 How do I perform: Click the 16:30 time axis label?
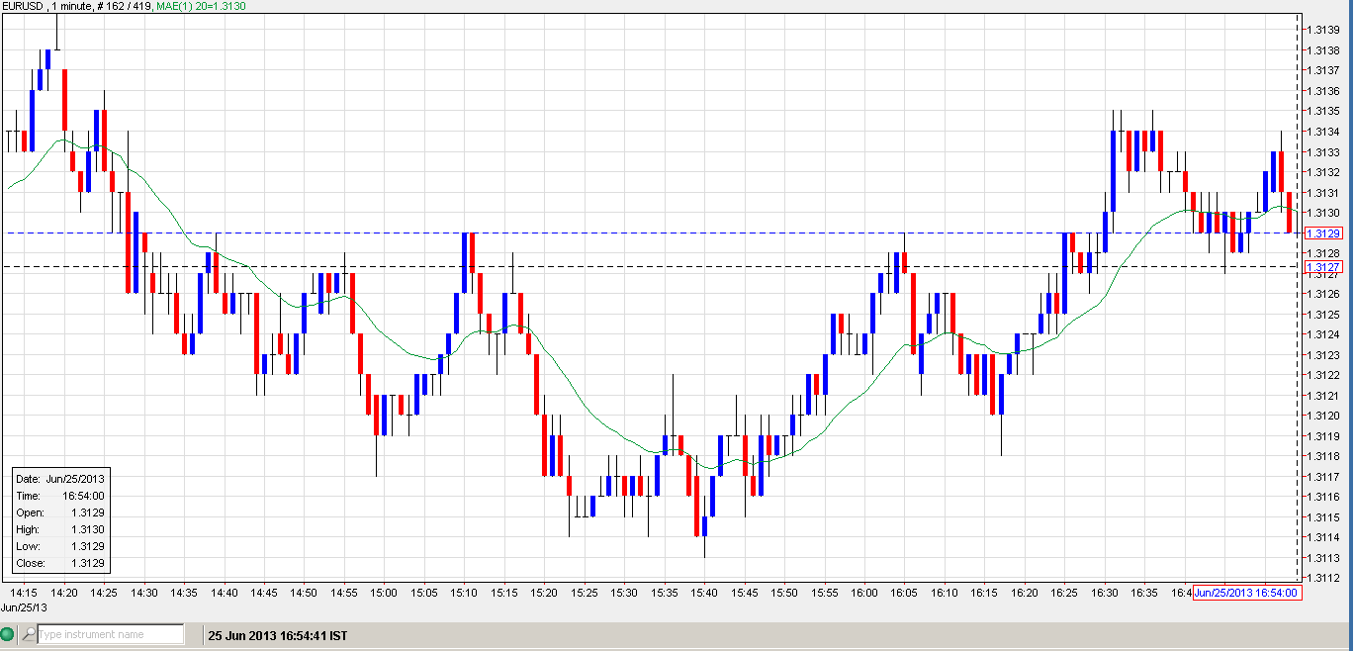click(x=1105, y=593)
